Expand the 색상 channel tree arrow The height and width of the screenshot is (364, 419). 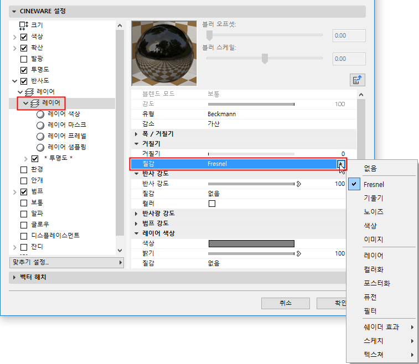click(15, 37)
